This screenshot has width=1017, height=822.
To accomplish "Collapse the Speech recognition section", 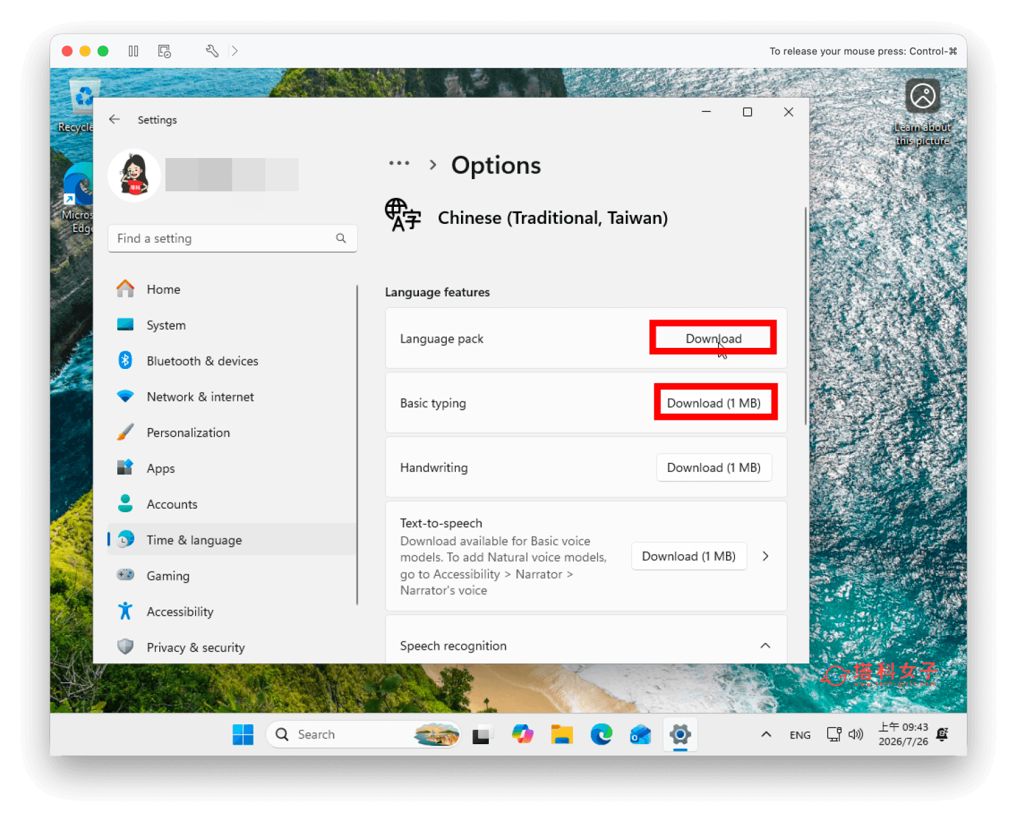I will (765, 646).
